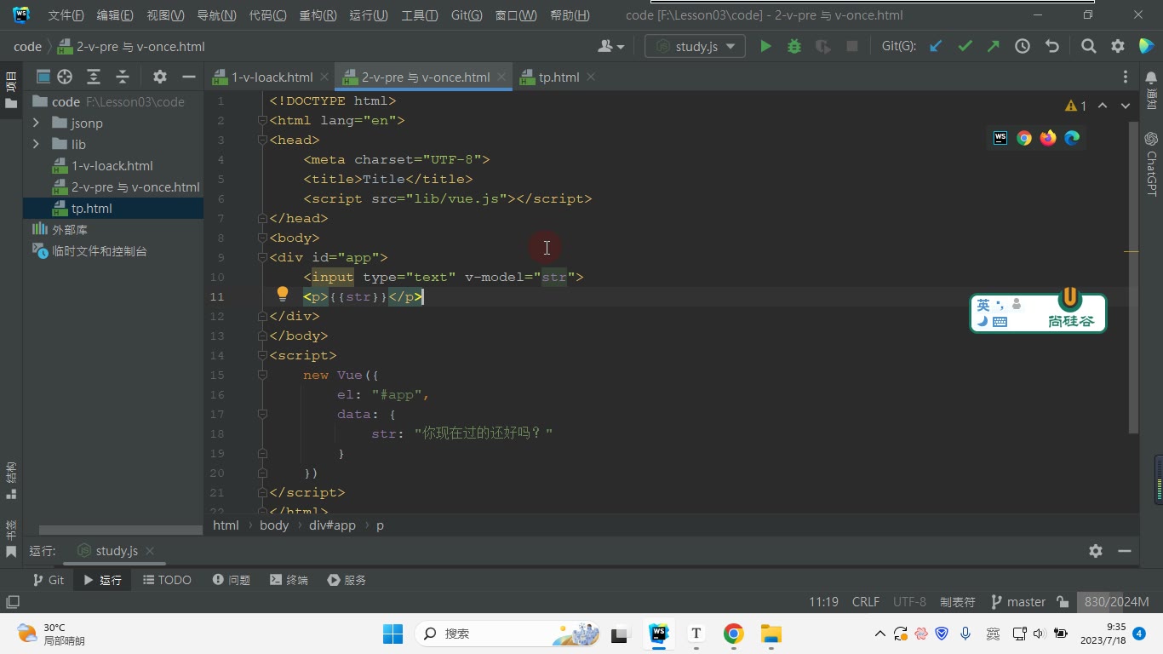Open the study.js run configuration dropdown
The width and height of the screenshot is (1163, 654).
coord(696,47)
